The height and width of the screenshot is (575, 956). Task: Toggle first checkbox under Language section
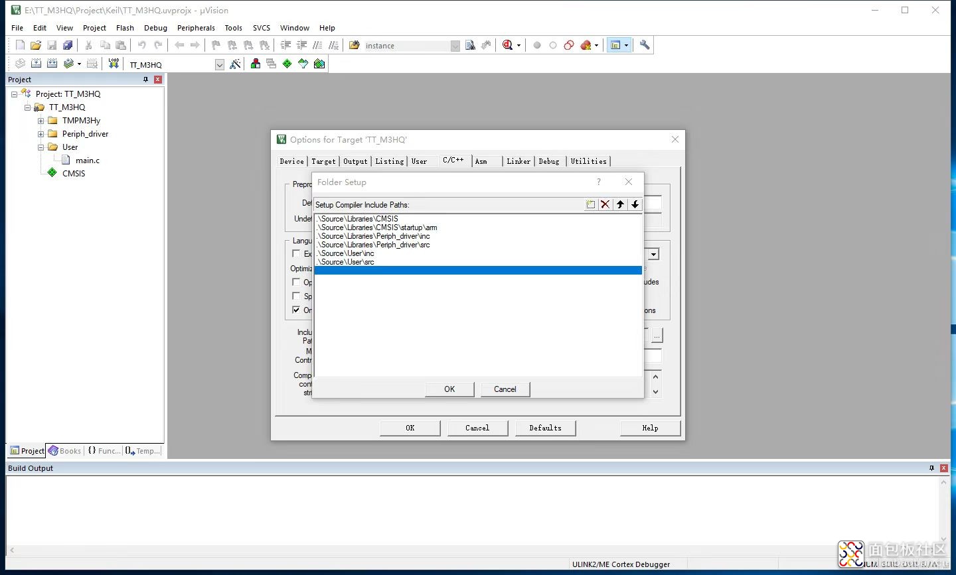(296, 253)
